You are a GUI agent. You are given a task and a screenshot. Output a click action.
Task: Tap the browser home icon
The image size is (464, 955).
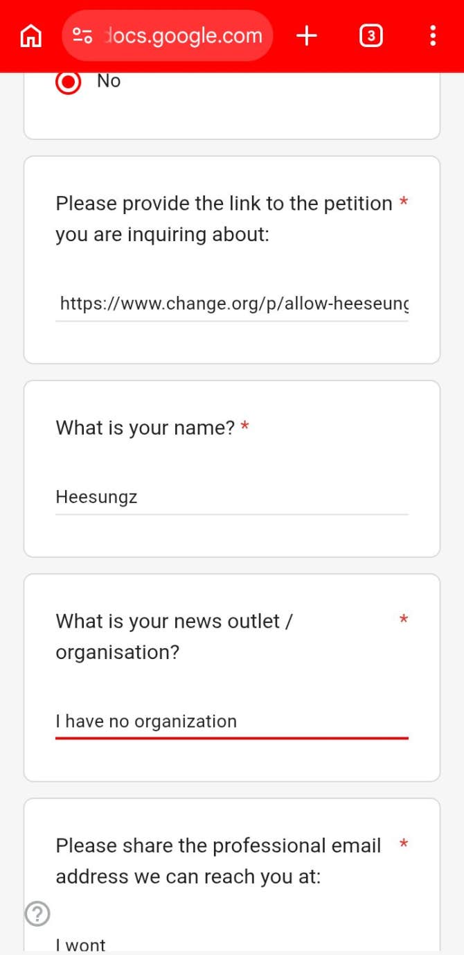pyautogui.click(x=30, y=35)
